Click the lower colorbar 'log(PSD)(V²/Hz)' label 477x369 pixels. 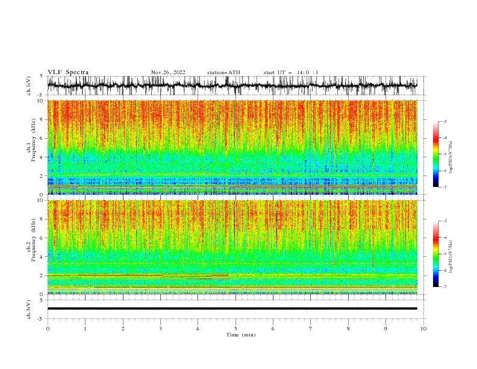[x=451, y=257]
